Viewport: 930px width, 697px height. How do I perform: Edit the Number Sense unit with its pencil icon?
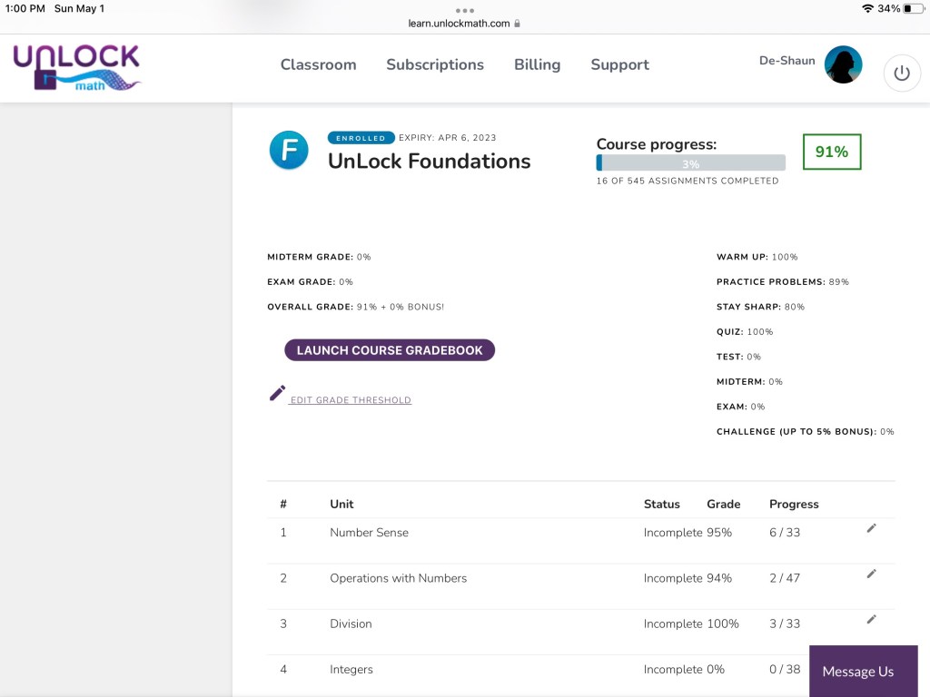pos(871,528)
